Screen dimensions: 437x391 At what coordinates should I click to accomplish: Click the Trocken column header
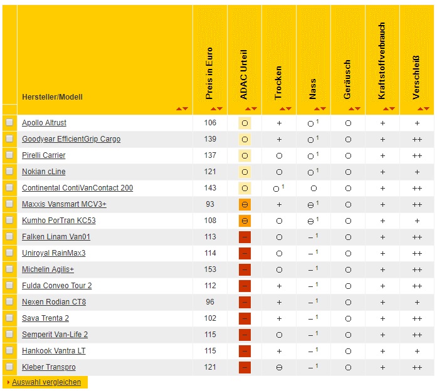(x=278, y=83)
